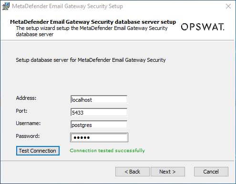Click the green connection success message
This screenshot has height=184, width=236.
tap(107, 151)
